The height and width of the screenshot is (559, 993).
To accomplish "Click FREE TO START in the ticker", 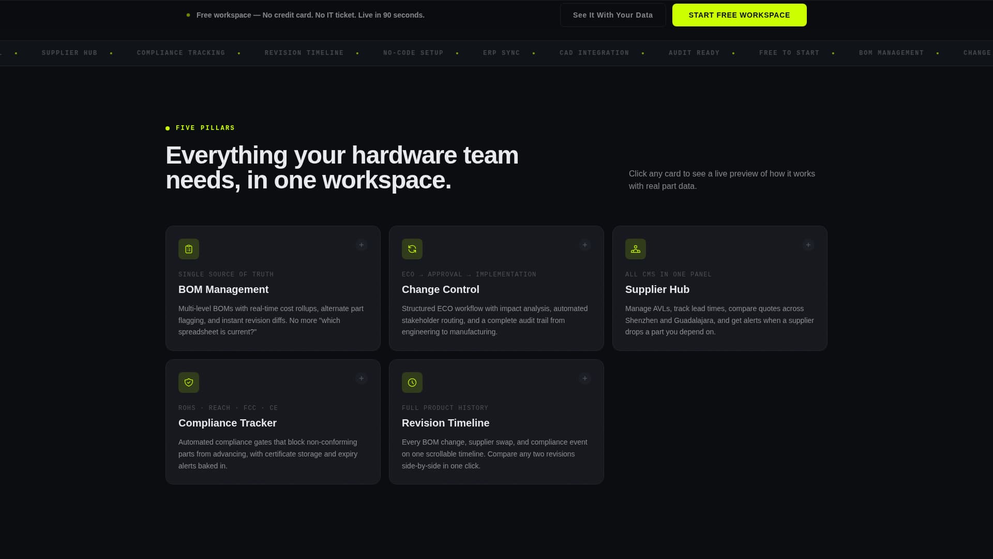I will click(789, 53).
